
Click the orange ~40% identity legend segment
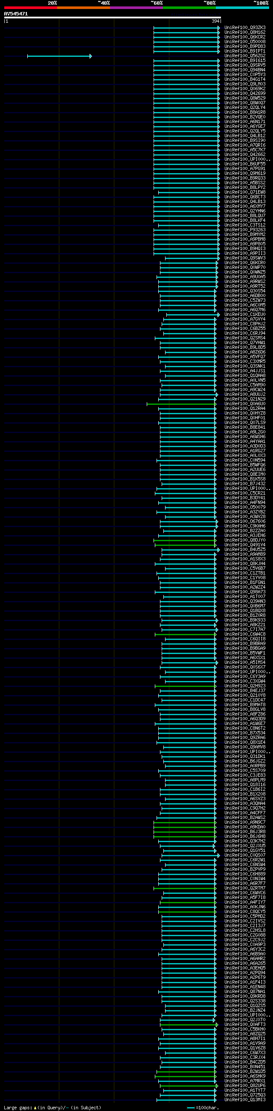point(84,8)
